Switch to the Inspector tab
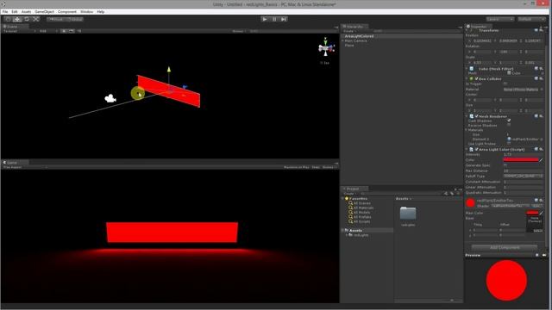The height and width of the screenshot is (310, 552). tap(479, 27)
